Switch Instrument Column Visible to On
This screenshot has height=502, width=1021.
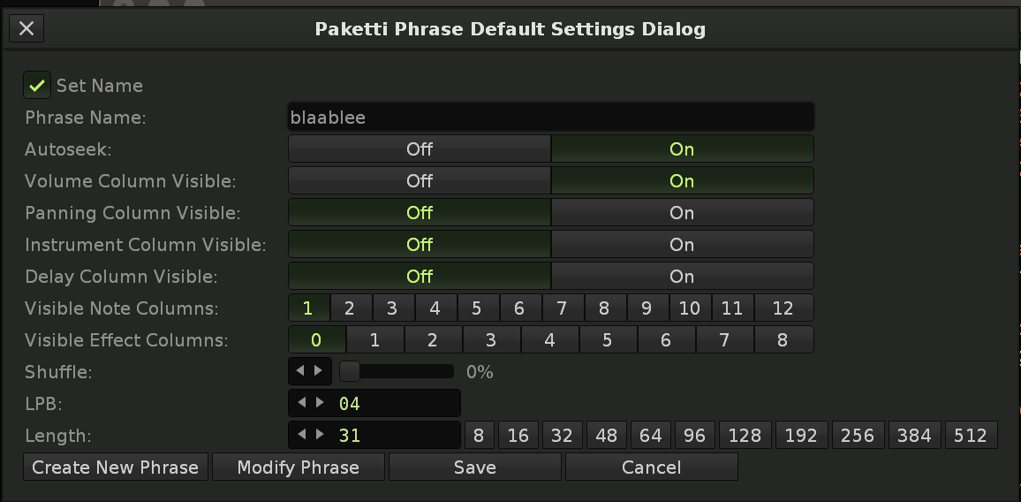(x=681, y=245)
